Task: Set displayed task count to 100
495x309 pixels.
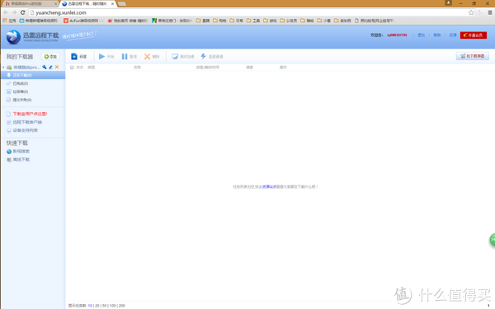Action: 112,306
